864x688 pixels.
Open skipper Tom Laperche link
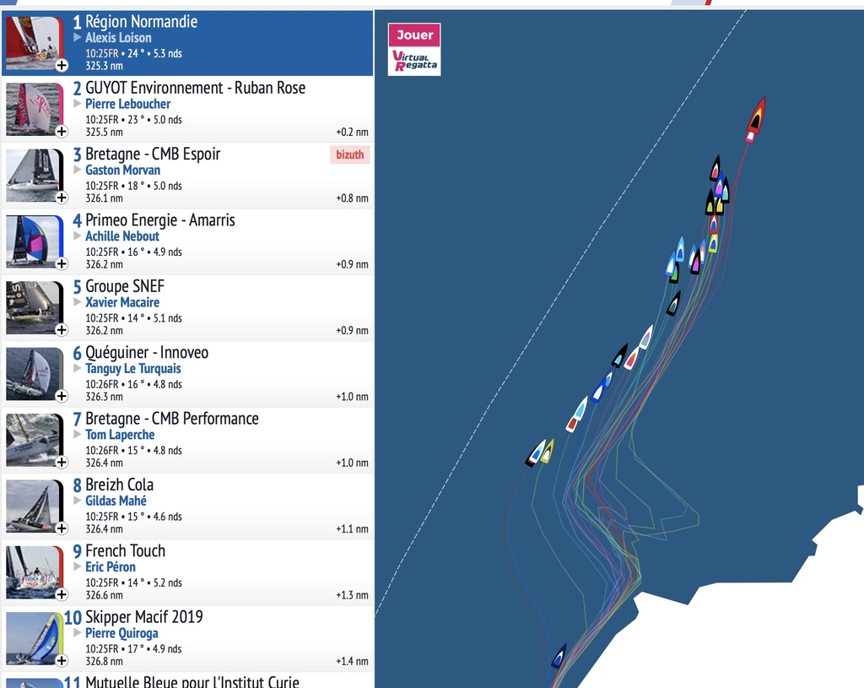pos(120,435)
